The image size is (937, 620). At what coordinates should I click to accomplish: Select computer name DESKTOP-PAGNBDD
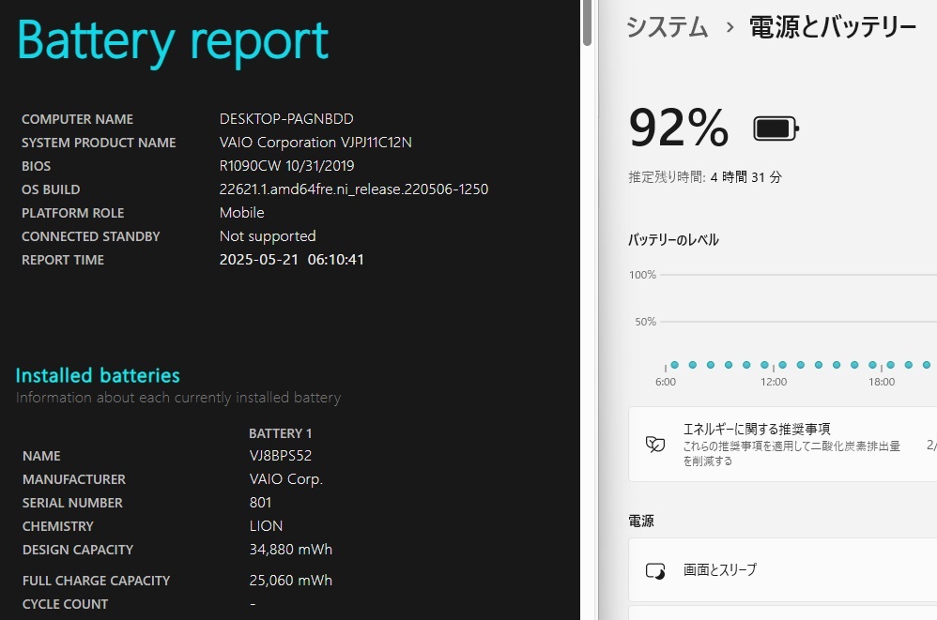click(x=286, y=119)
